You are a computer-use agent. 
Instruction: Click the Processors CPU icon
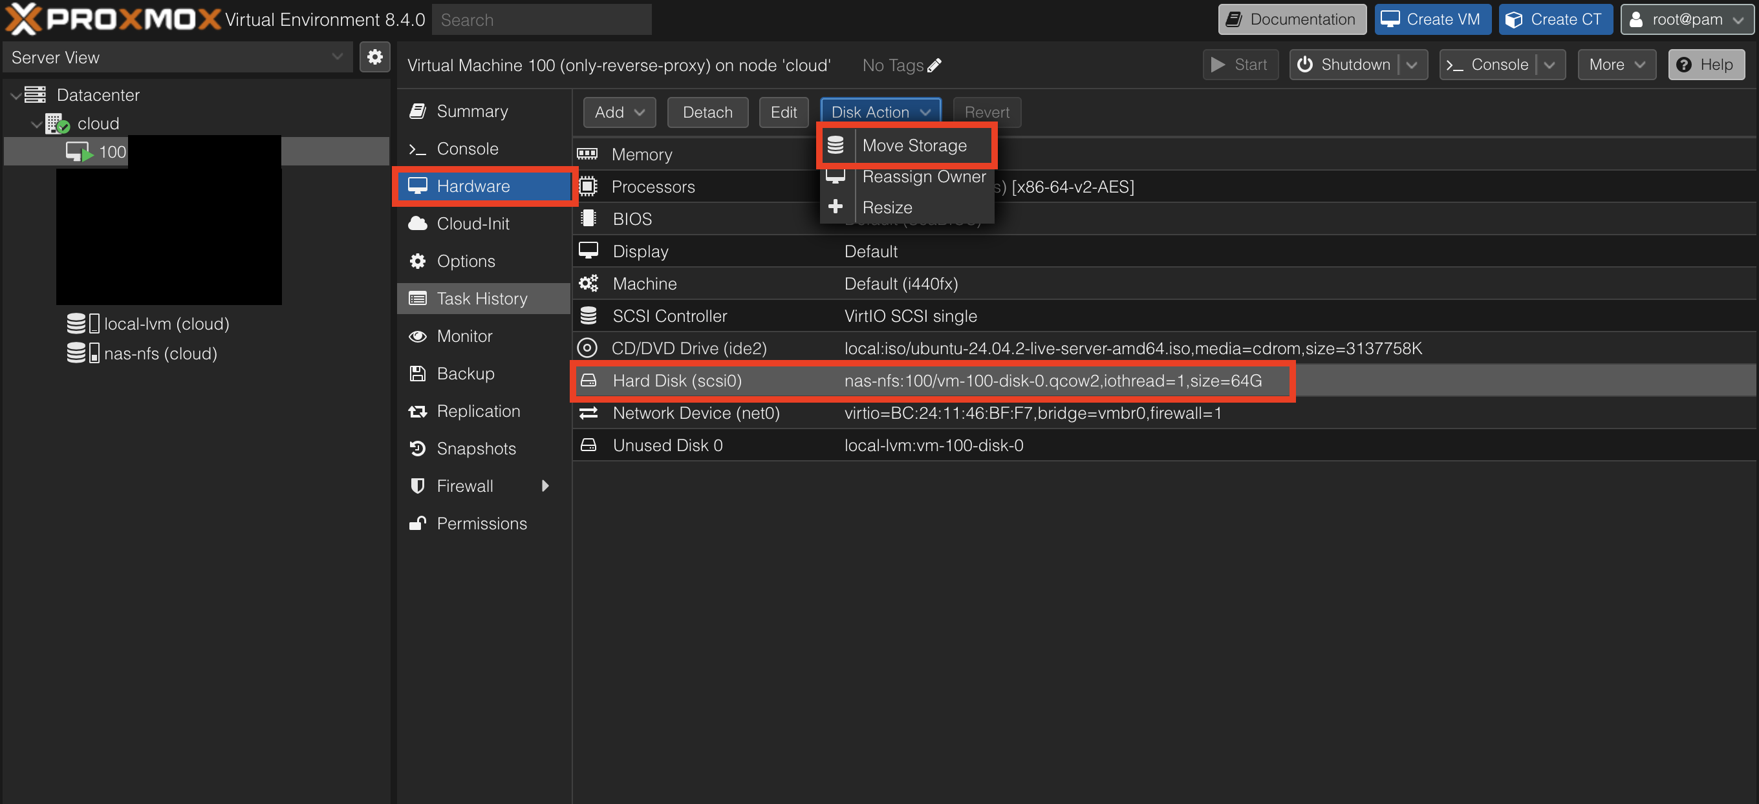point(588,185)
